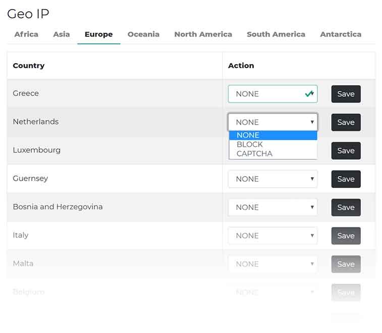The height and width of the screenshot is (333, 382).
Task: Open the Malta action dropdown
Action: coord(273,264)
